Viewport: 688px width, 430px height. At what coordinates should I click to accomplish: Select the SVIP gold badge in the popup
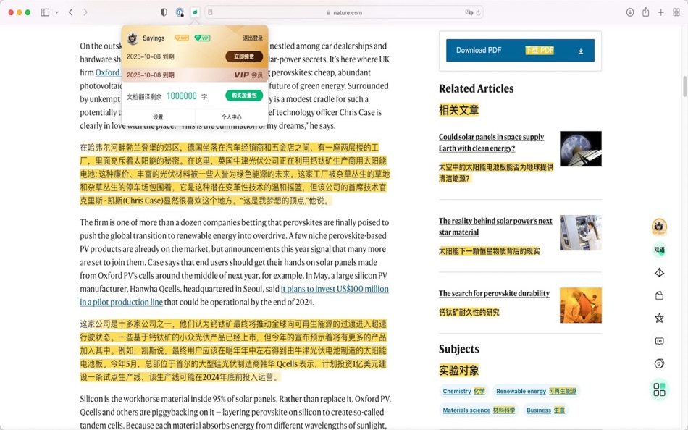(182, 38)
